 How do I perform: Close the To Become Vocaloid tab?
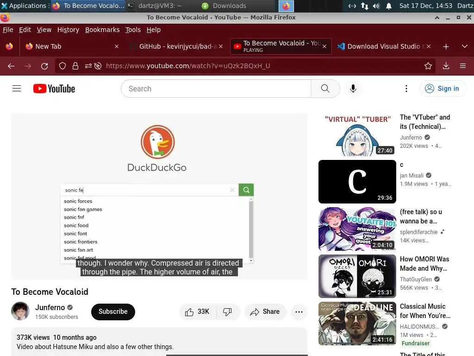coord(324,46)
